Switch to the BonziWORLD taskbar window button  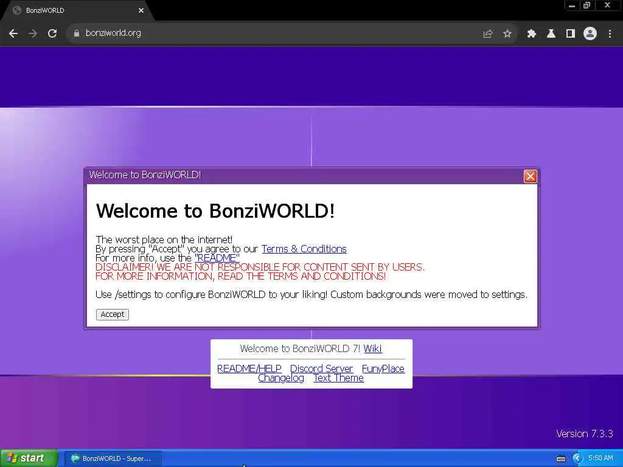(x=113, y=458)
